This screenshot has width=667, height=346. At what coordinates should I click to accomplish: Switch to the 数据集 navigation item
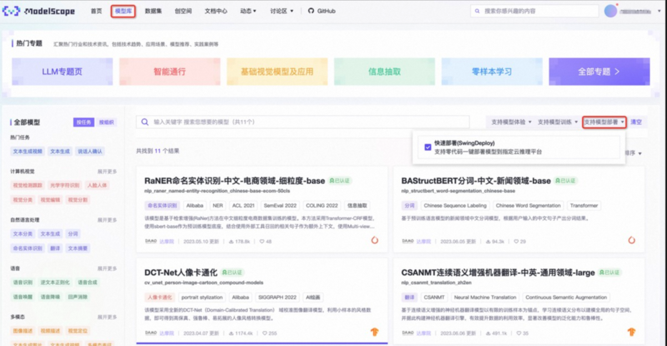pyautogui.click(x=153, y=10)
